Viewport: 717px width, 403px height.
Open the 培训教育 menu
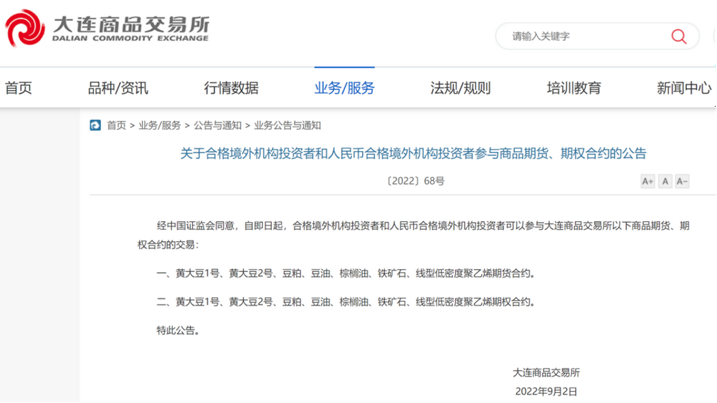574,87
